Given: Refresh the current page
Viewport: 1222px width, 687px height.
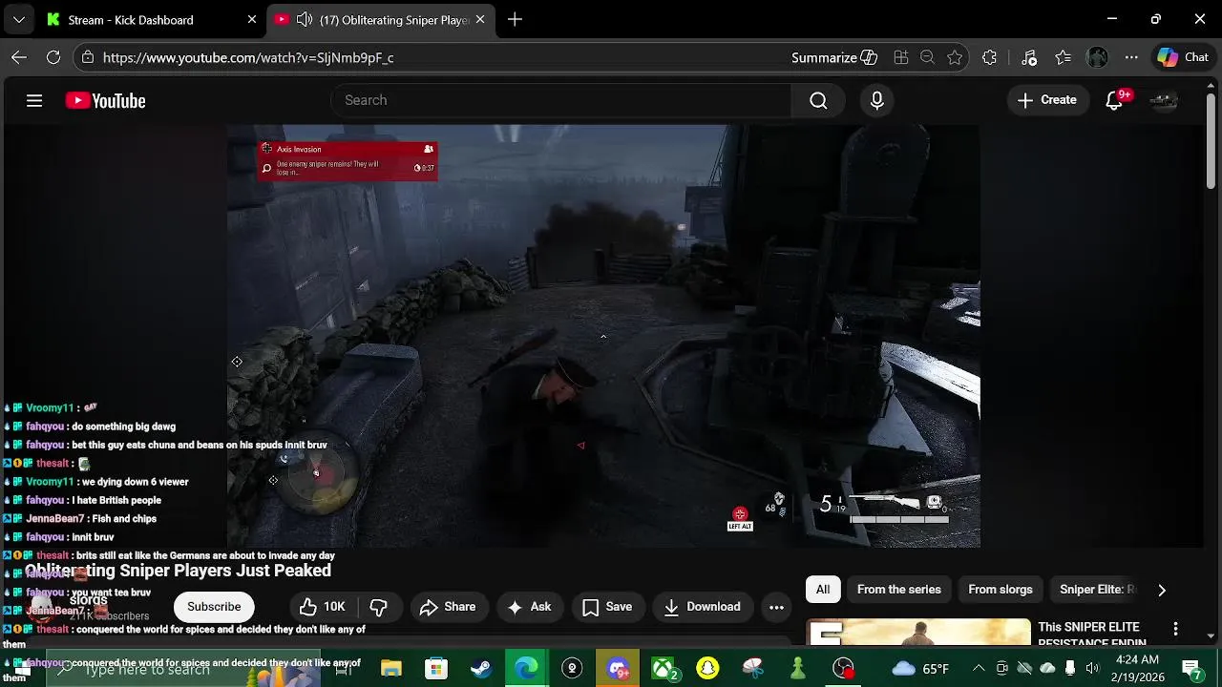Looking at the screenshot, I should coord(53,57).
